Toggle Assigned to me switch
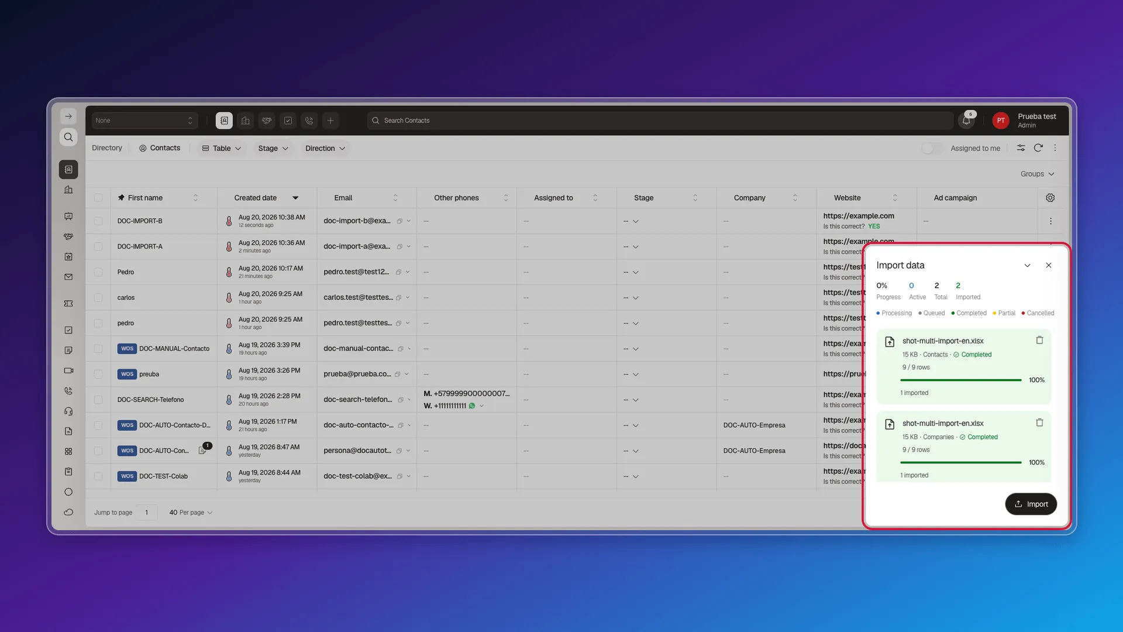 pos(932,148)
